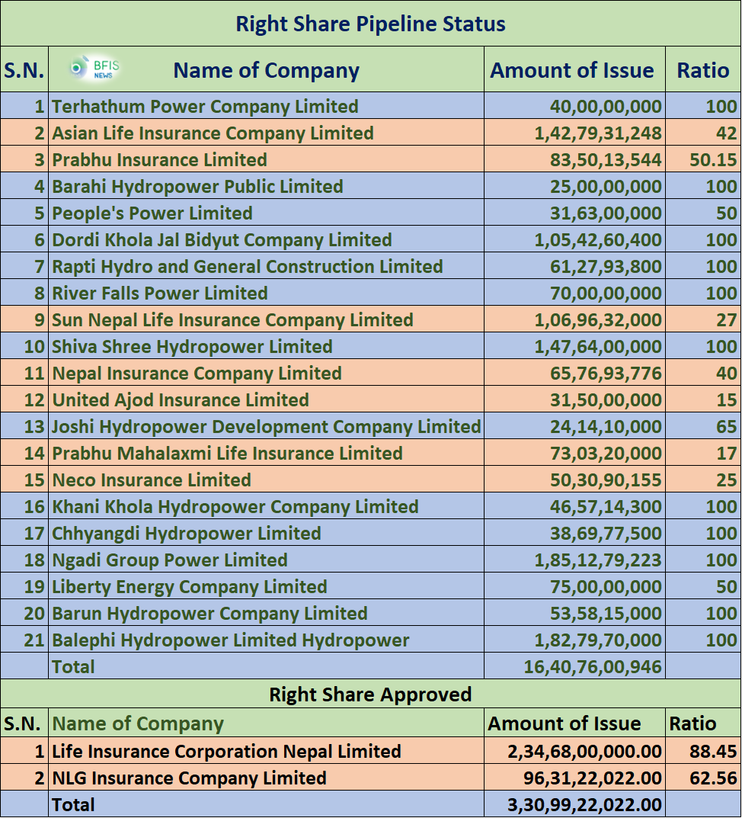Click the Prabhu Insurance Limited name

pyautogui.click(x=159, y=159)
